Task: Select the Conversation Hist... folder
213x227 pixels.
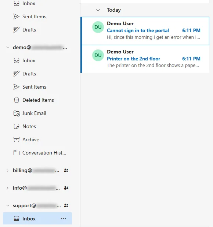Action: [x=37, y=153]
